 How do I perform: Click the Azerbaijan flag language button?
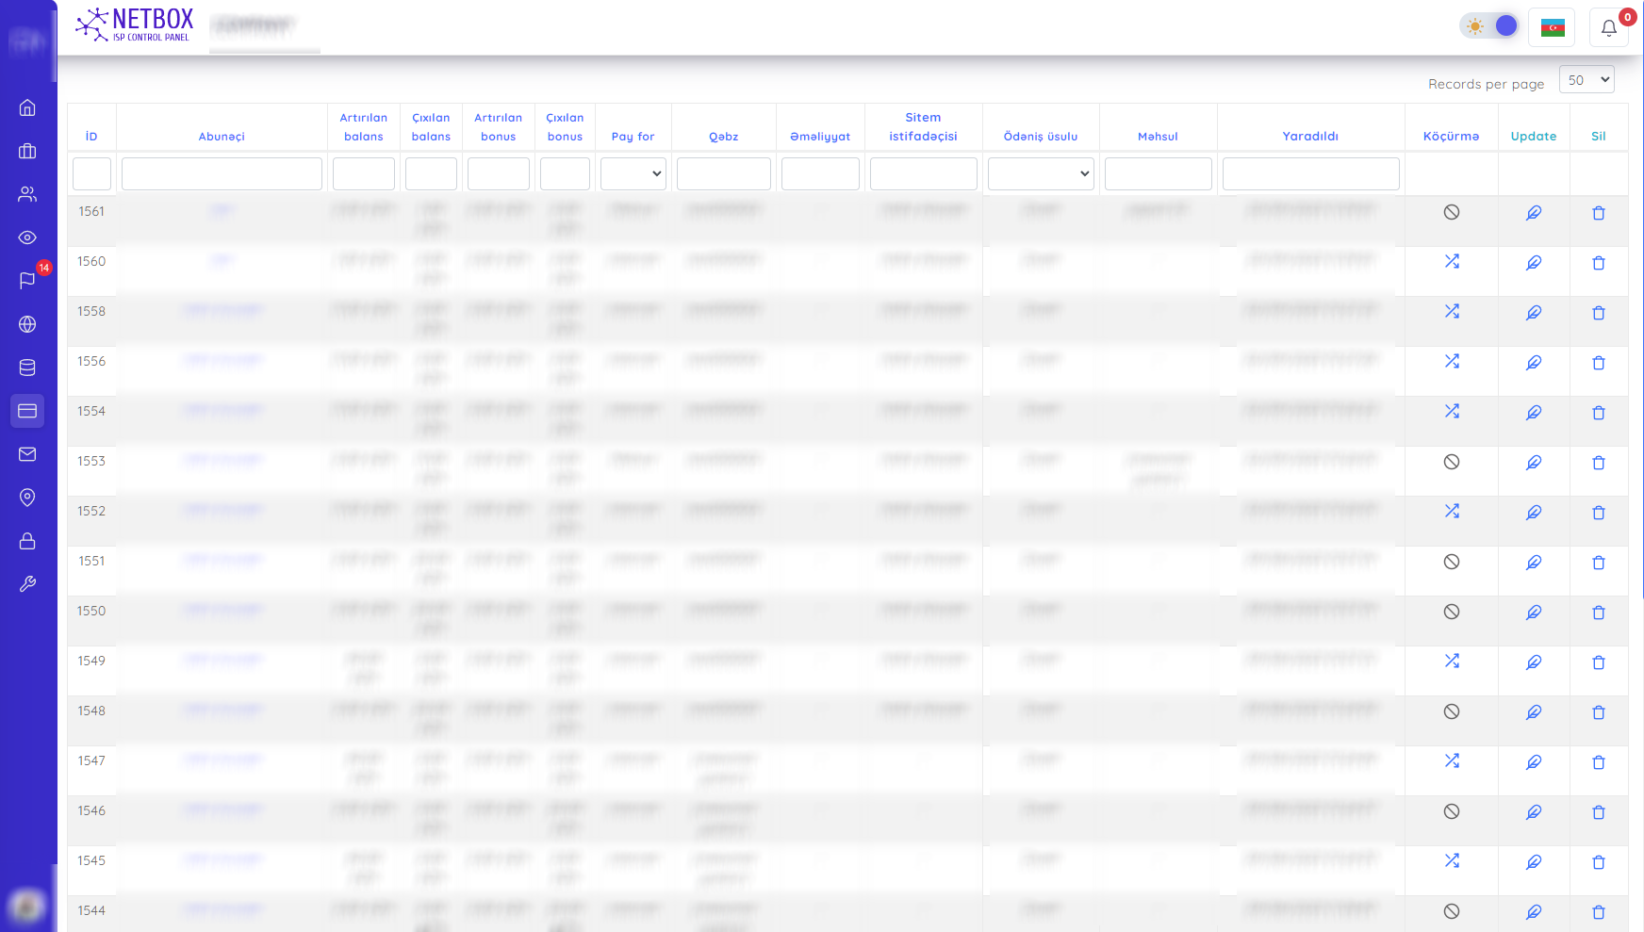click(x=1552, y=27)
